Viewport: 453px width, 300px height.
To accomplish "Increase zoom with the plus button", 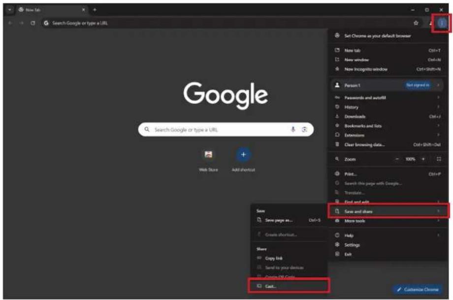I will point(423,159).
